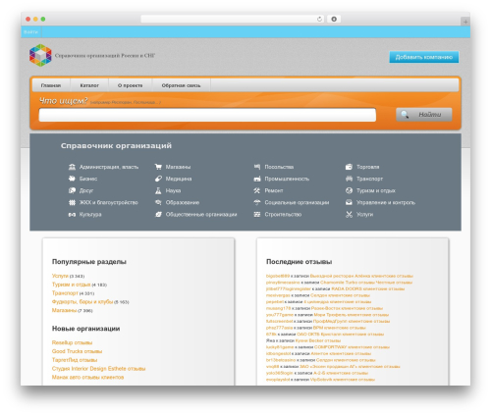The image size is (491, 415).
Task: Click the Общественные организации icon
Action: (x=158, y=215)
